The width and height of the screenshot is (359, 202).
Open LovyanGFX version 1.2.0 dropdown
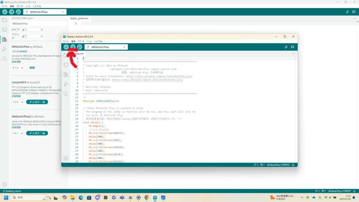coord(18,102)
